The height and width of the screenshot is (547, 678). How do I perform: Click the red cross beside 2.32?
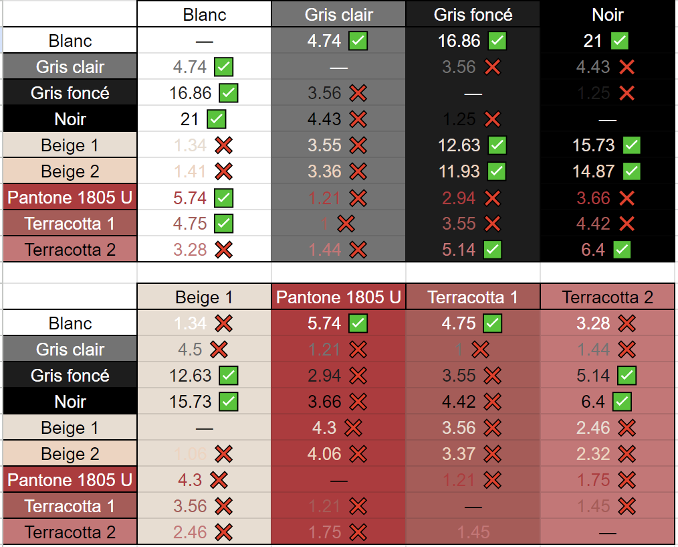coord(627,454)
